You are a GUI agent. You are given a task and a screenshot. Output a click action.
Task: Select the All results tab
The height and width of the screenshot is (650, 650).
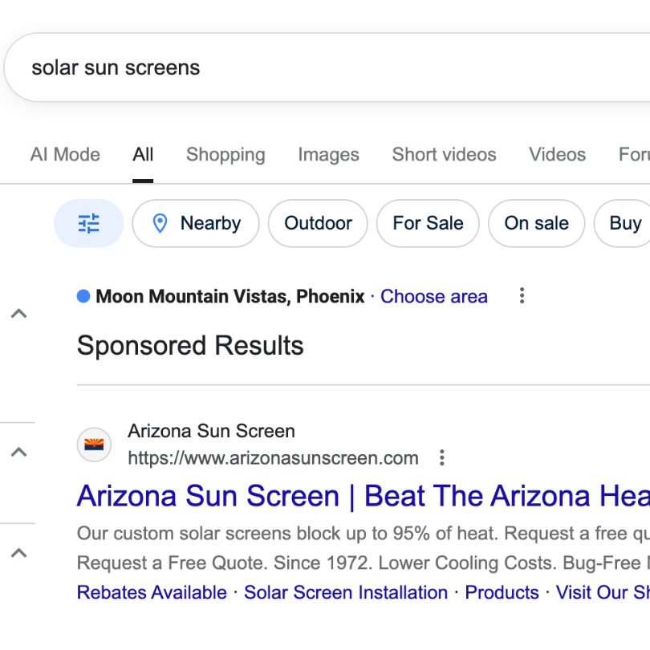click(x=143, y=155)
